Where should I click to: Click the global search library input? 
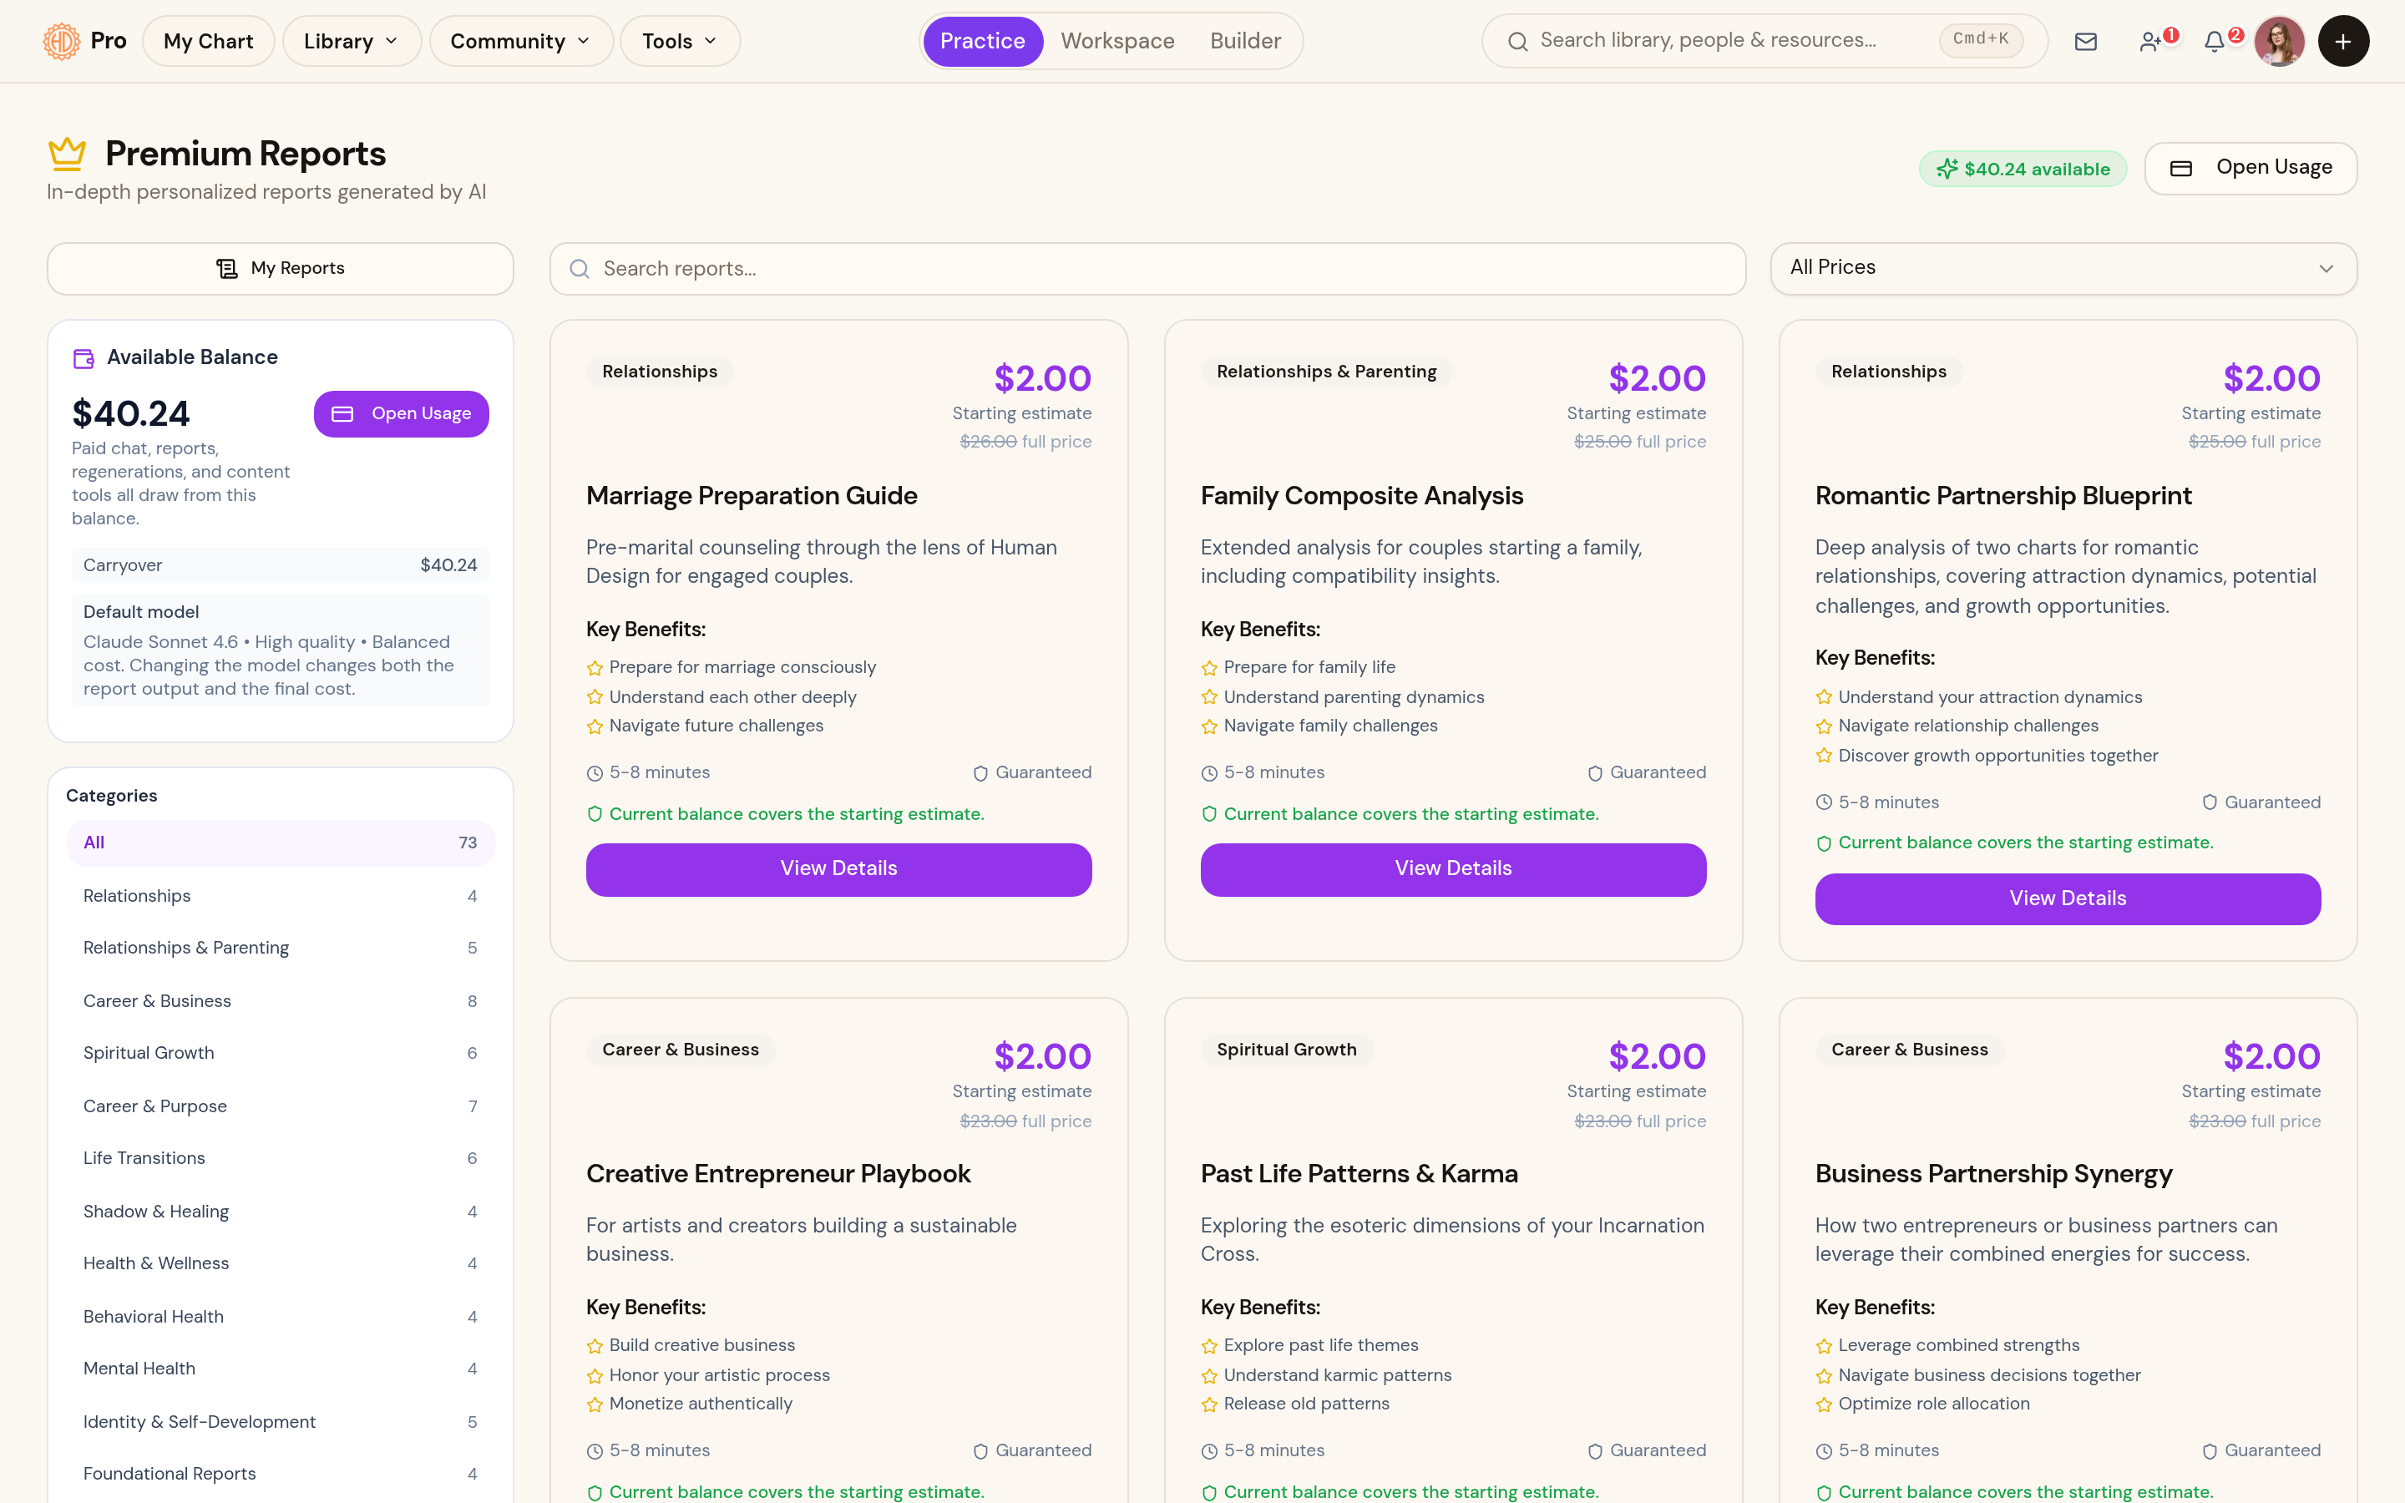click(x=1764, y=41)
